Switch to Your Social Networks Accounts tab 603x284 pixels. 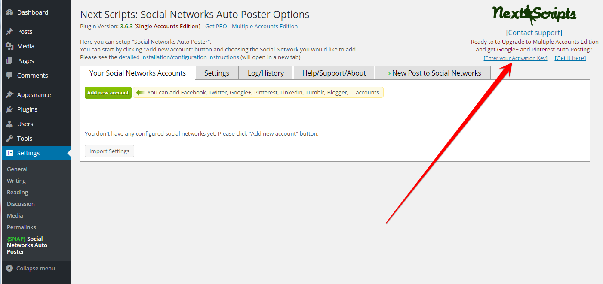[138, 73]
